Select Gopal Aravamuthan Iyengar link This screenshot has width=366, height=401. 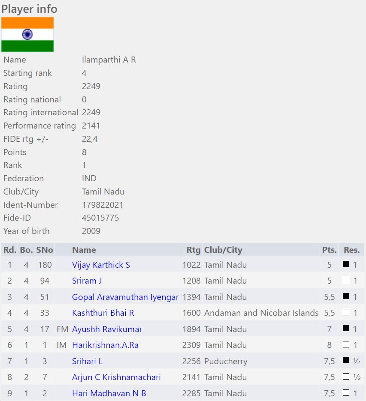coord(125,297)
